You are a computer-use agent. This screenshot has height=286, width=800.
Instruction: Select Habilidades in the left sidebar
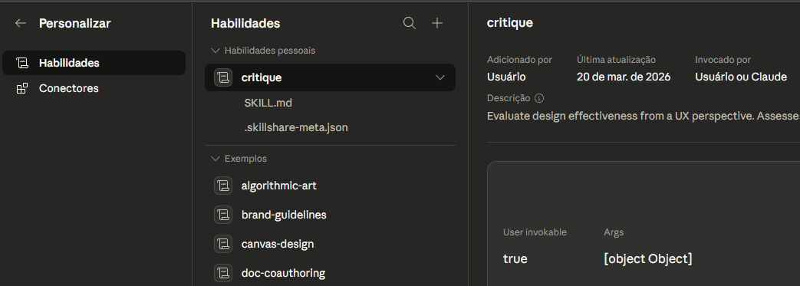(x=94, y=63)
